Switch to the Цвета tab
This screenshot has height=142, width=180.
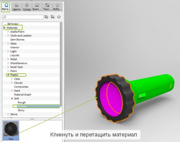pos(17,7)
